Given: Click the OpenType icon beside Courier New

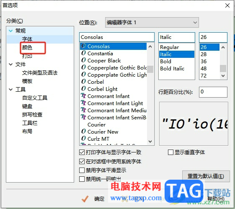Looking at the screenshot, I should [83, 131].
